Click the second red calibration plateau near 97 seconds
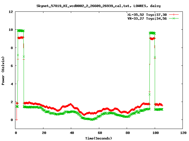 pos(152,38)
